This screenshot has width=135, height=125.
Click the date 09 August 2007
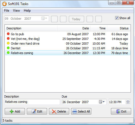point(78,34)
